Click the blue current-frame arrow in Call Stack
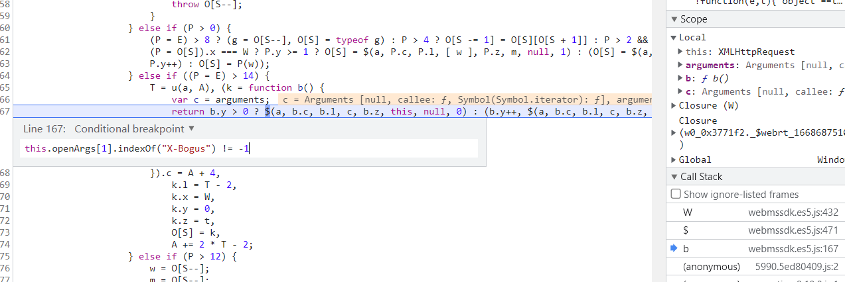 tap(674, 248)
